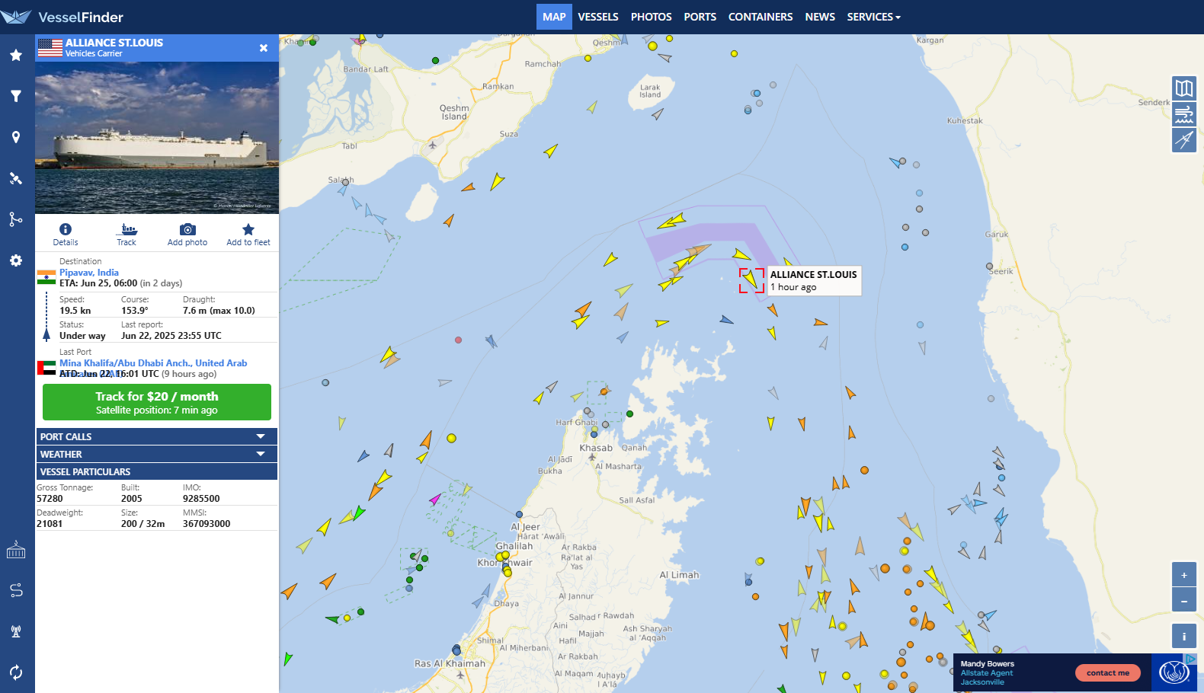Click the port building sidebar icon
1204x693 pixels.
(x=16, y=549)
